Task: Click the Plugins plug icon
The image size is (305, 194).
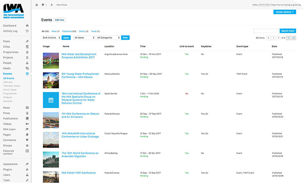Action: (27, 169)
